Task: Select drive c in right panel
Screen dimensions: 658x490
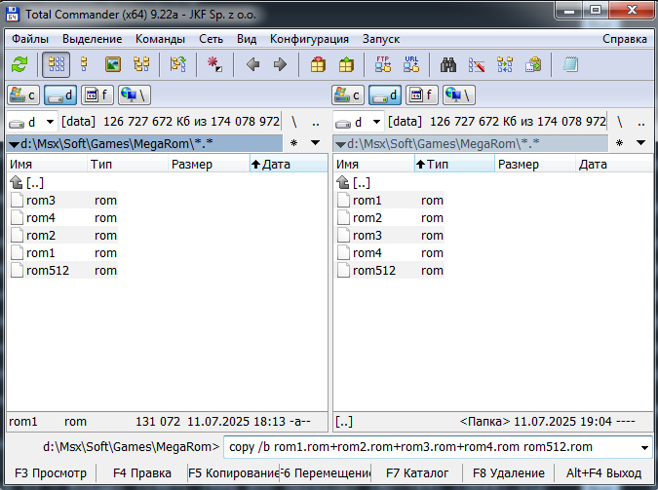Action: click(348, 95)
